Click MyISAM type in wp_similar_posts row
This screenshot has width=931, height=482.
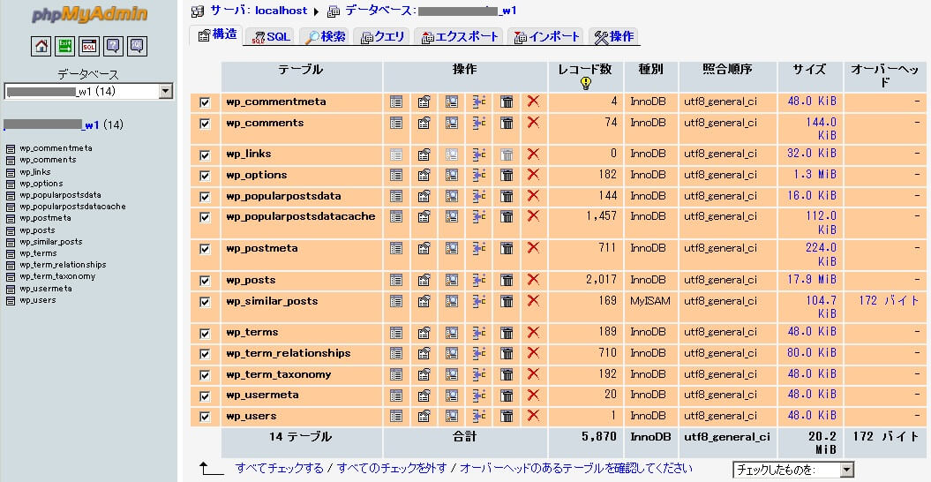(x=650, y=301)
